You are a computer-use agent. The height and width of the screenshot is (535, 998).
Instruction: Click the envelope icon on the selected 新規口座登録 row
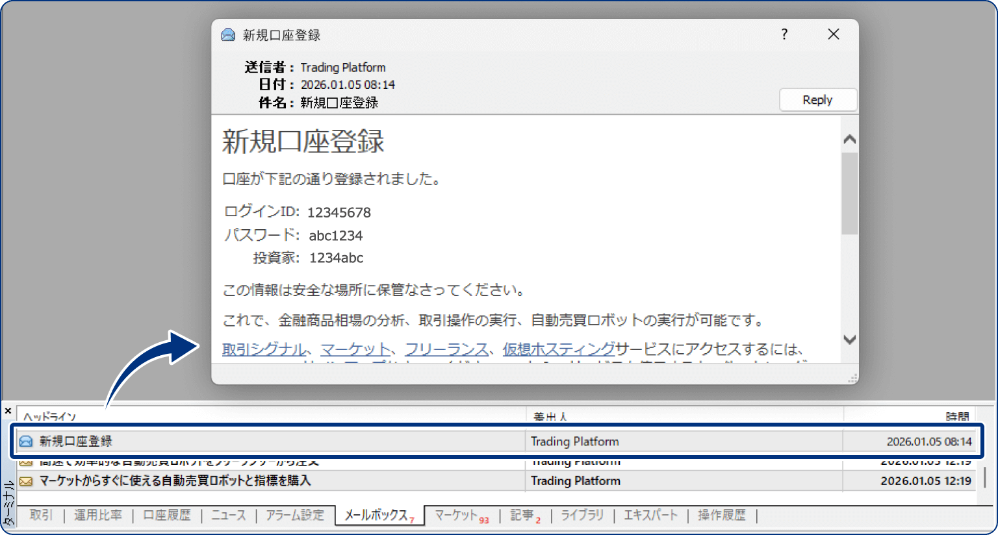pyautogui.click(x=25, y=441)
